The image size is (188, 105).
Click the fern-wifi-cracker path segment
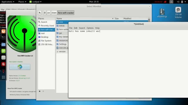click(66, 13)
